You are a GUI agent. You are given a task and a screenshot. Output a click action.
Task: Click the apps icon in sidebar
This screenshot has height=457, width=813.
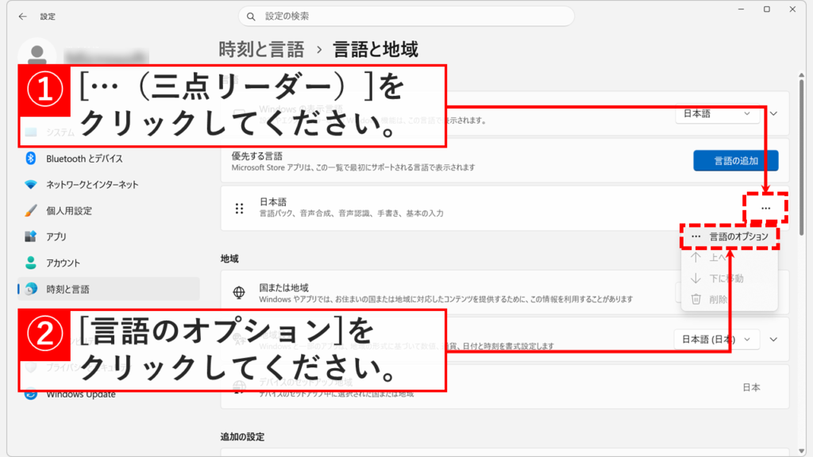[31, 236]
